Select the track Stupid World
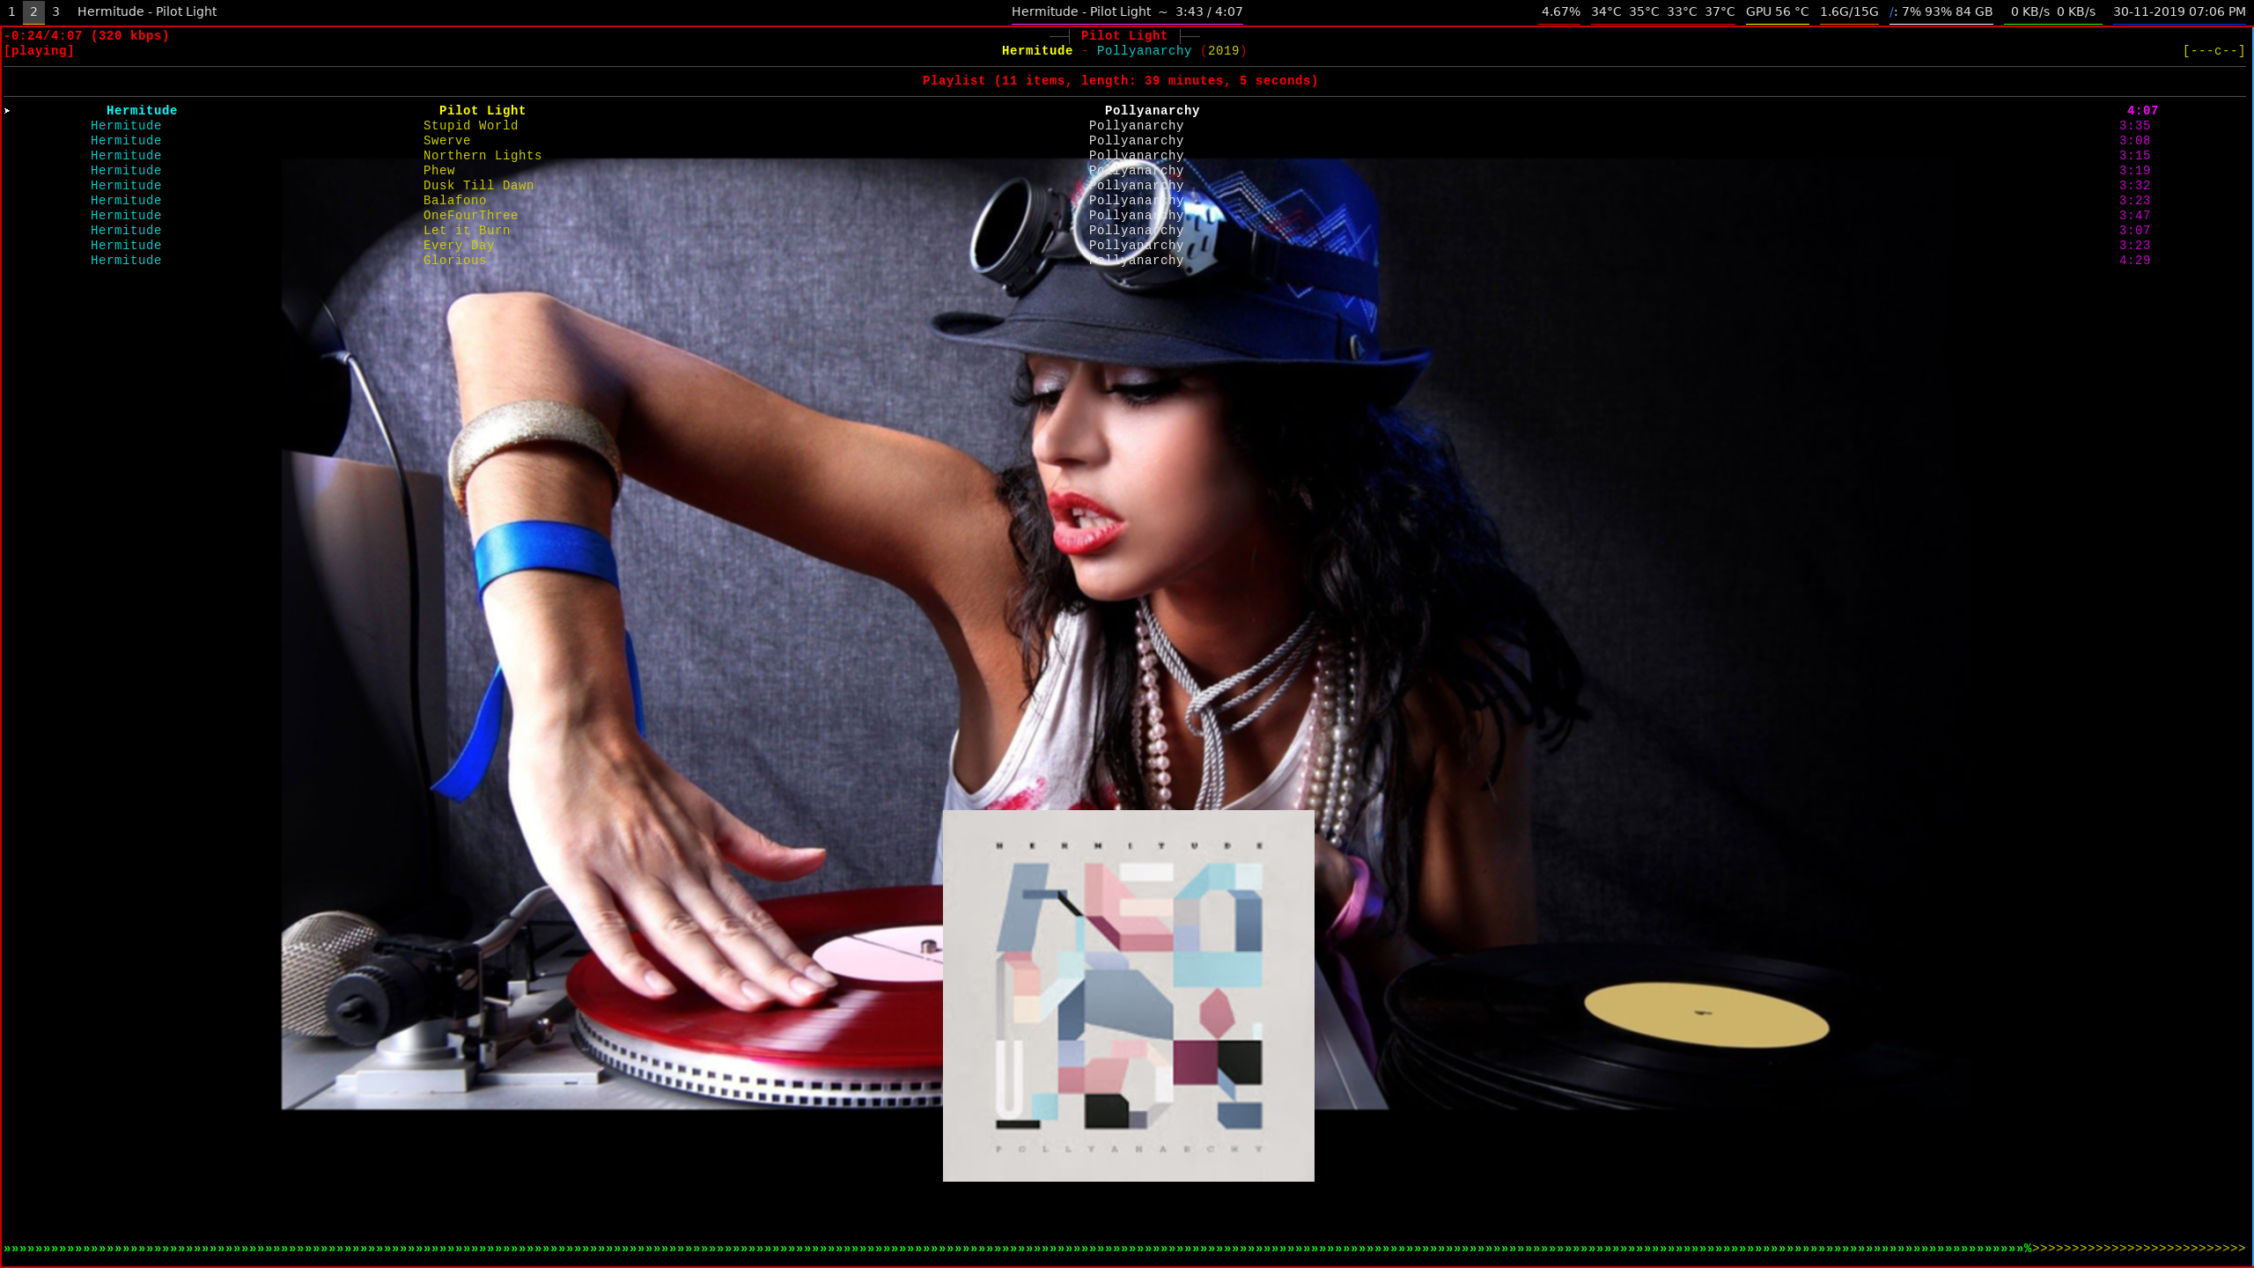2254x1268 pixels. click(470, 126)
